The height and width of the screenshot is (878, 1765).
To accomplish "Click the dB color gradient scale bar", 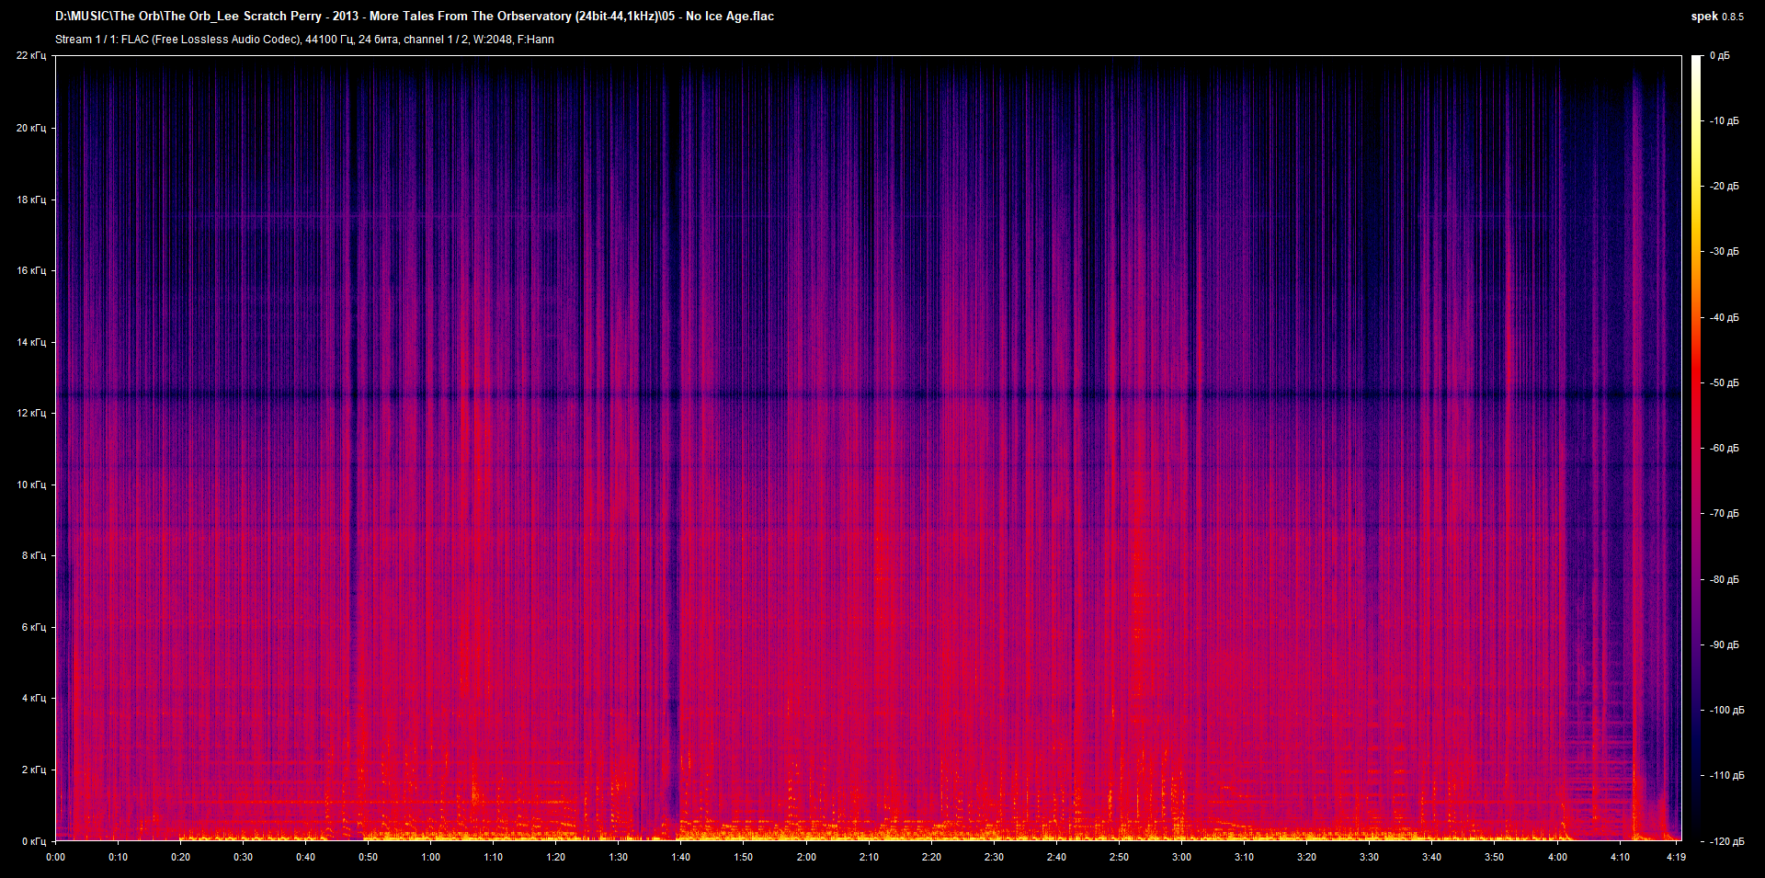I will 1696,448.
